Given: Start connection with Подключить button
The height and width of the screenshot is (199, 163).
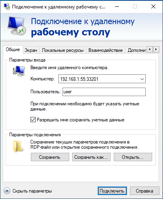Looking at the screenshot, I should [x=112, y=191].
